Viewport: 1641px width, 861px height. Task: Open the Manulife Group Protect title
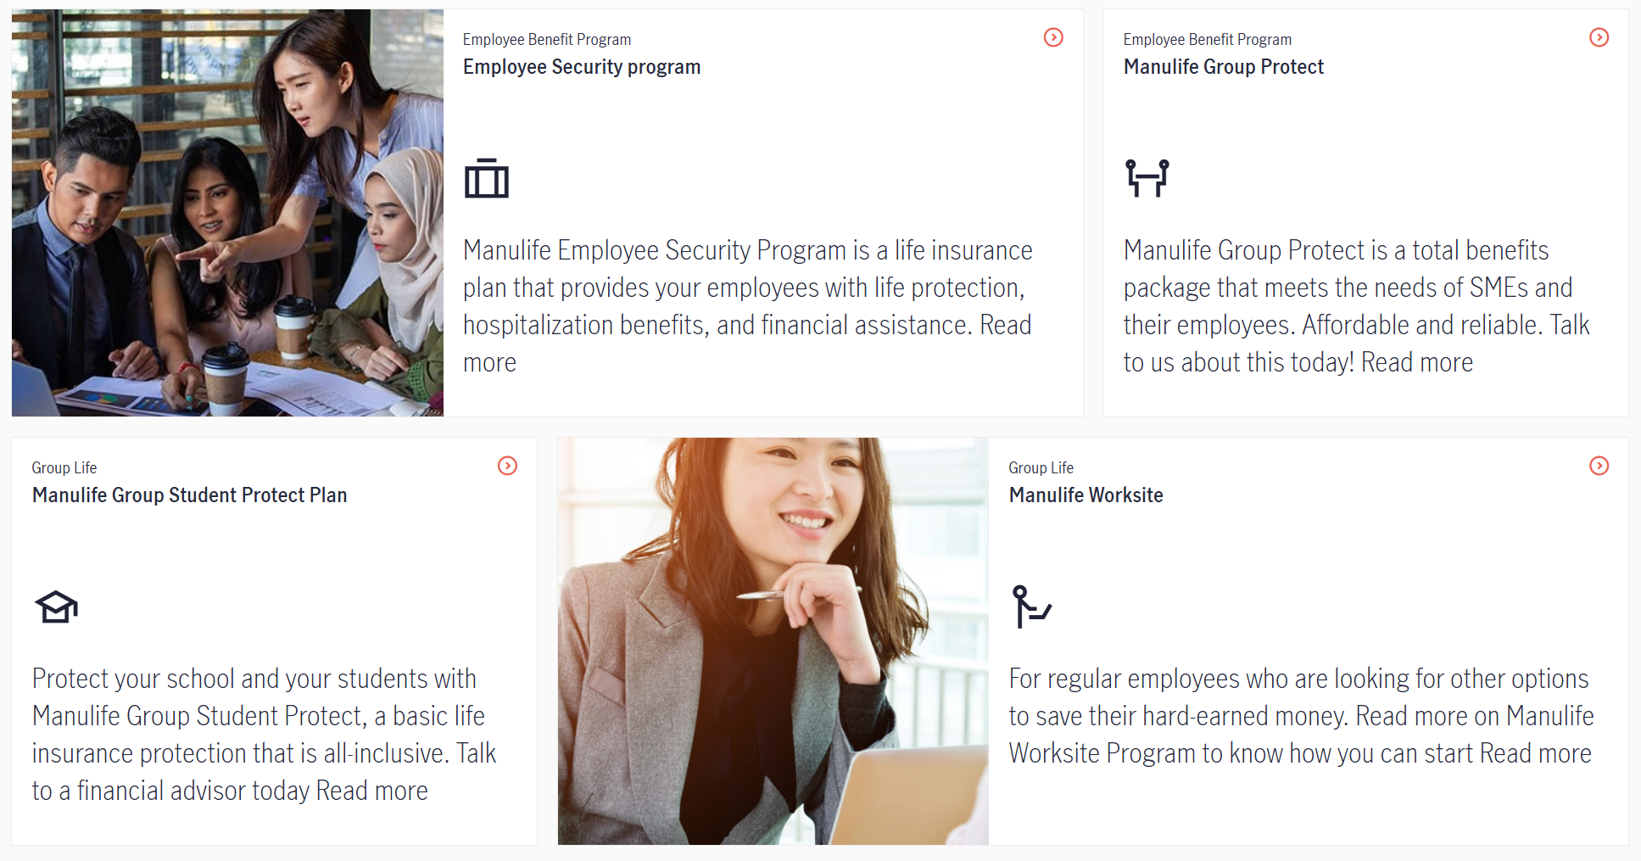[x=1223, y=67]
